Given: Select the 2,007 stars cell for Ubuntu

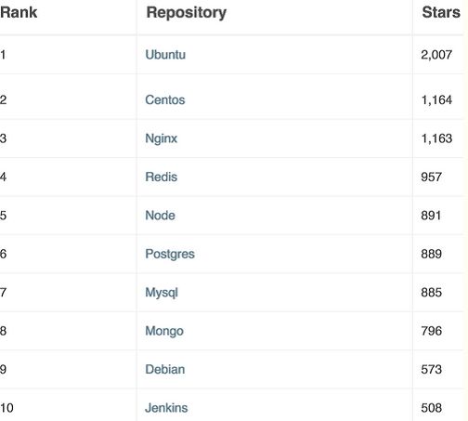Looking at the screenshot, I should [x=436, y=55].
